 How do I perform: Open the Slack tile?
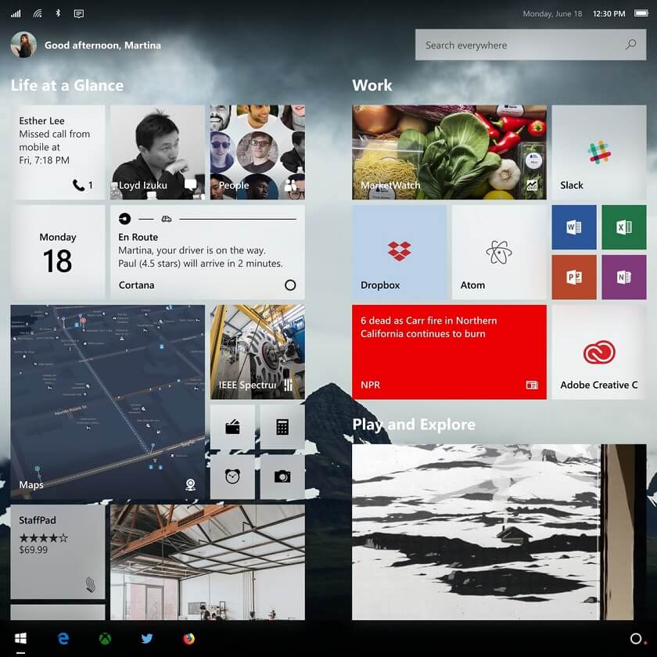[599, 152]
